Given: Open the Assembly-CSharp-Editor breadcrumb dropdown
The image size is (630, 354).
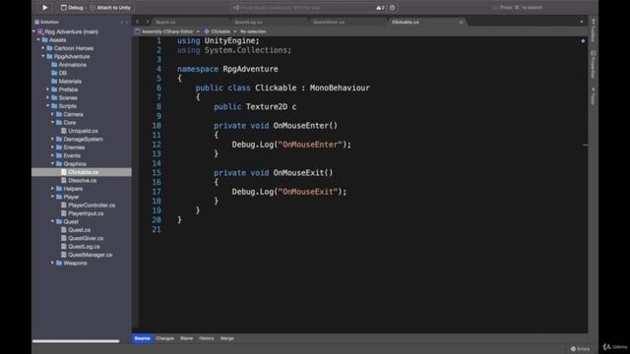Looking at the screenshot, I should click(167, 31).
